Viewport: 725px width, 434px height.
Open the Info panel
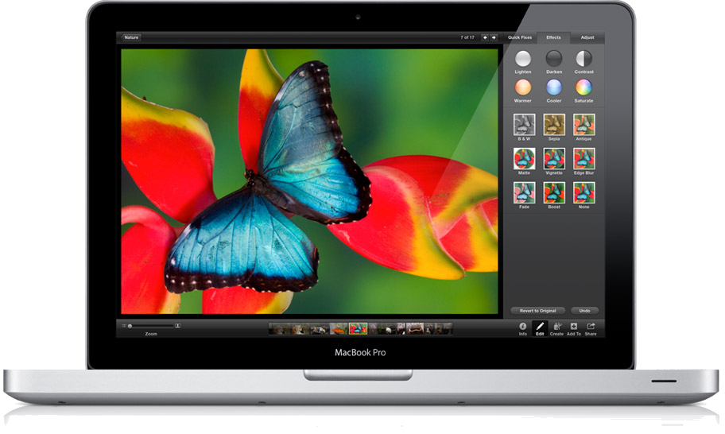(x=523, y=328)
